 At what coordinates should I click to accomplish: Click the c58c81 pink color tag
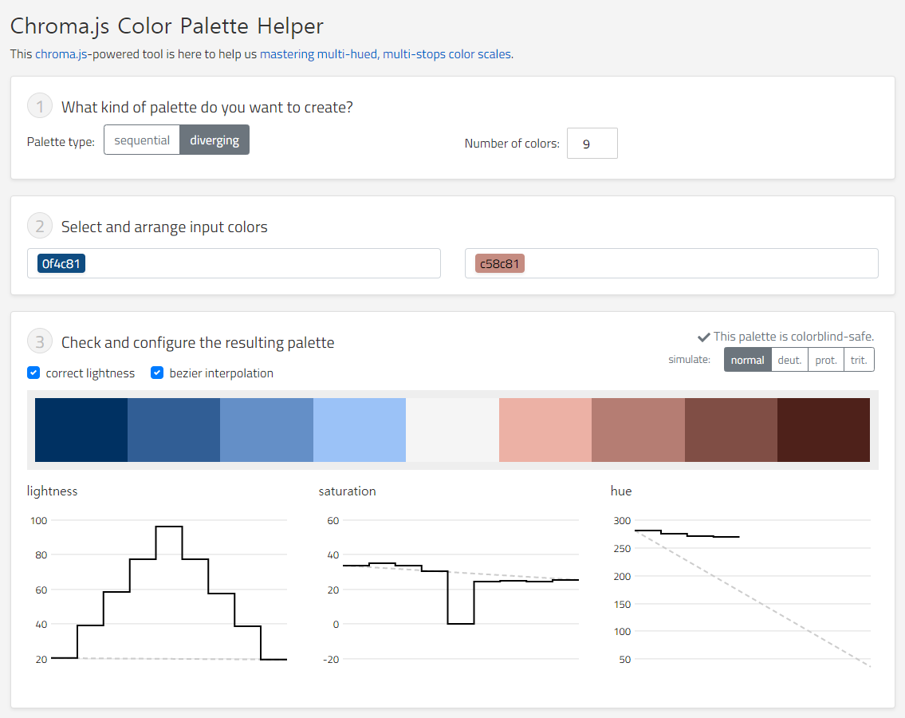coord(500,264)
